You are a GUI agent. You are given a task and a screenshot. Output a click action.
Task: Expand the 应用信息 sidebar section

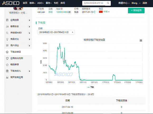pyautogui.click(x=18, y=20)
